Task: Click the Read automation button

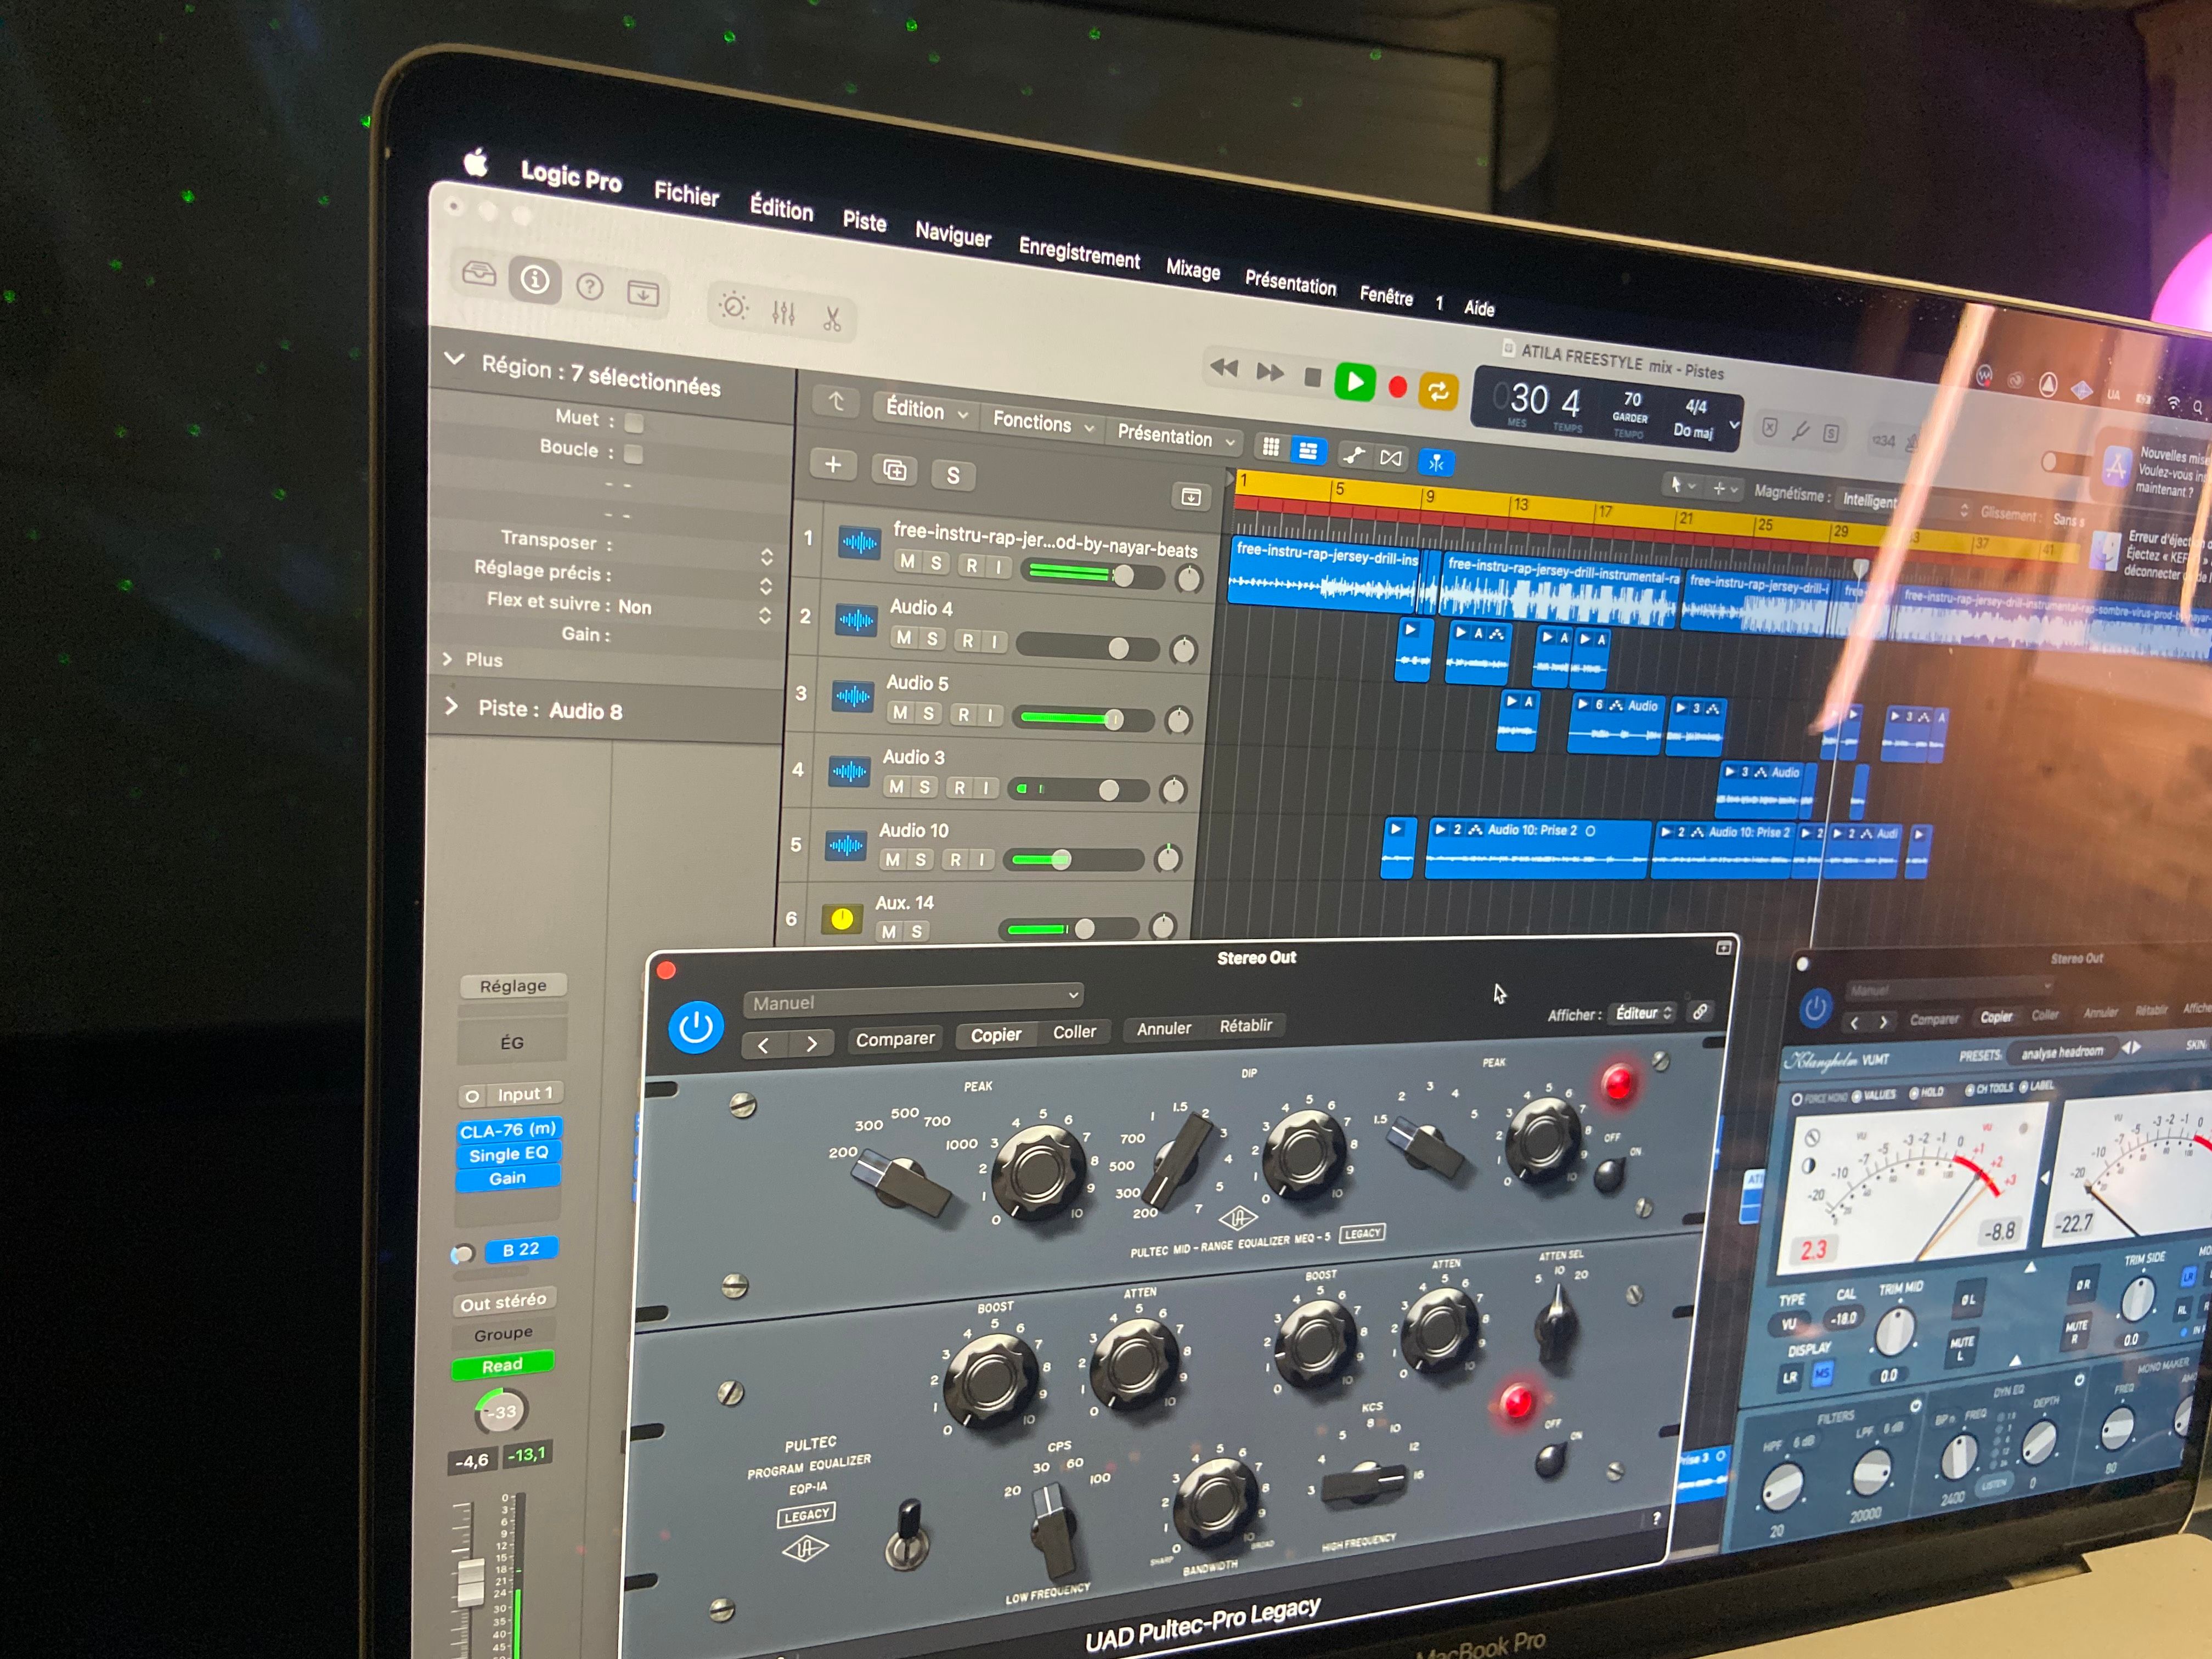Action: coord(502,1365)
